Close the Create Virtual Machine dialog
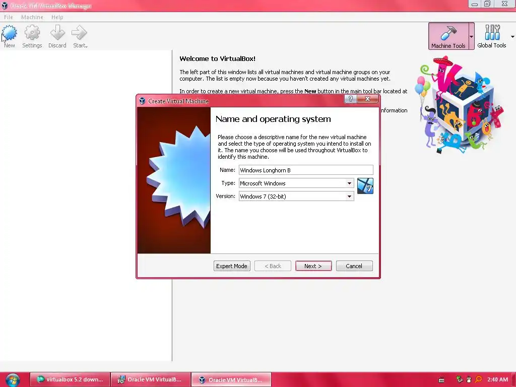Viewport: 516px width, 387px height. [x=367, y=99]
